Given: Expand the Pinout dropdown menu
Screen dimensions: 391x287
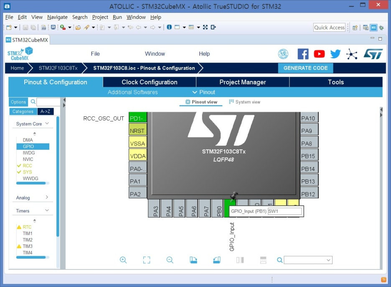Looking at the screenshot, I should [204, 92].
